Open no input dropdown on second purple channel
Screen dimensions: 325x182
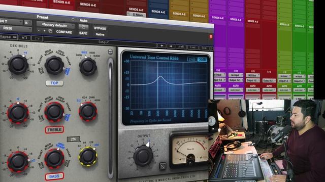(236, 75)
